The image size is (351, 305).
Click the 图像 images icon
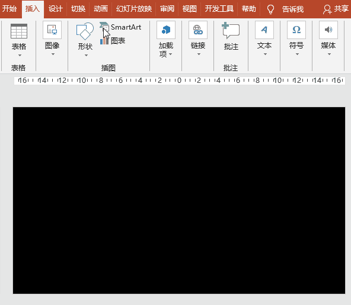pos(52,30)
